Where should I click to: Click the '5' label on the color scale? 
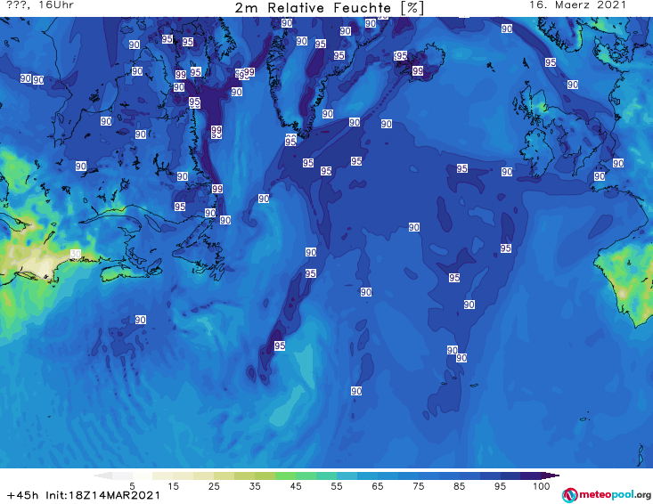pos(132,485)
